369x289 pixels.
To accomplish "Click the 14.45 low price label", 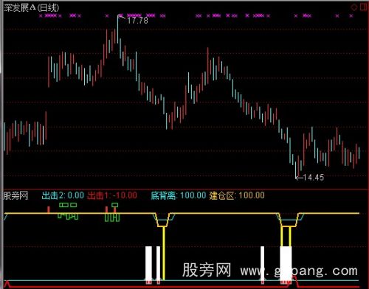I will click(314, 178).
